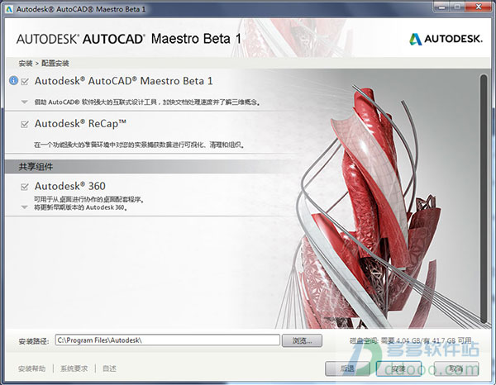Open the 自述 readme link

pos(109,368)
